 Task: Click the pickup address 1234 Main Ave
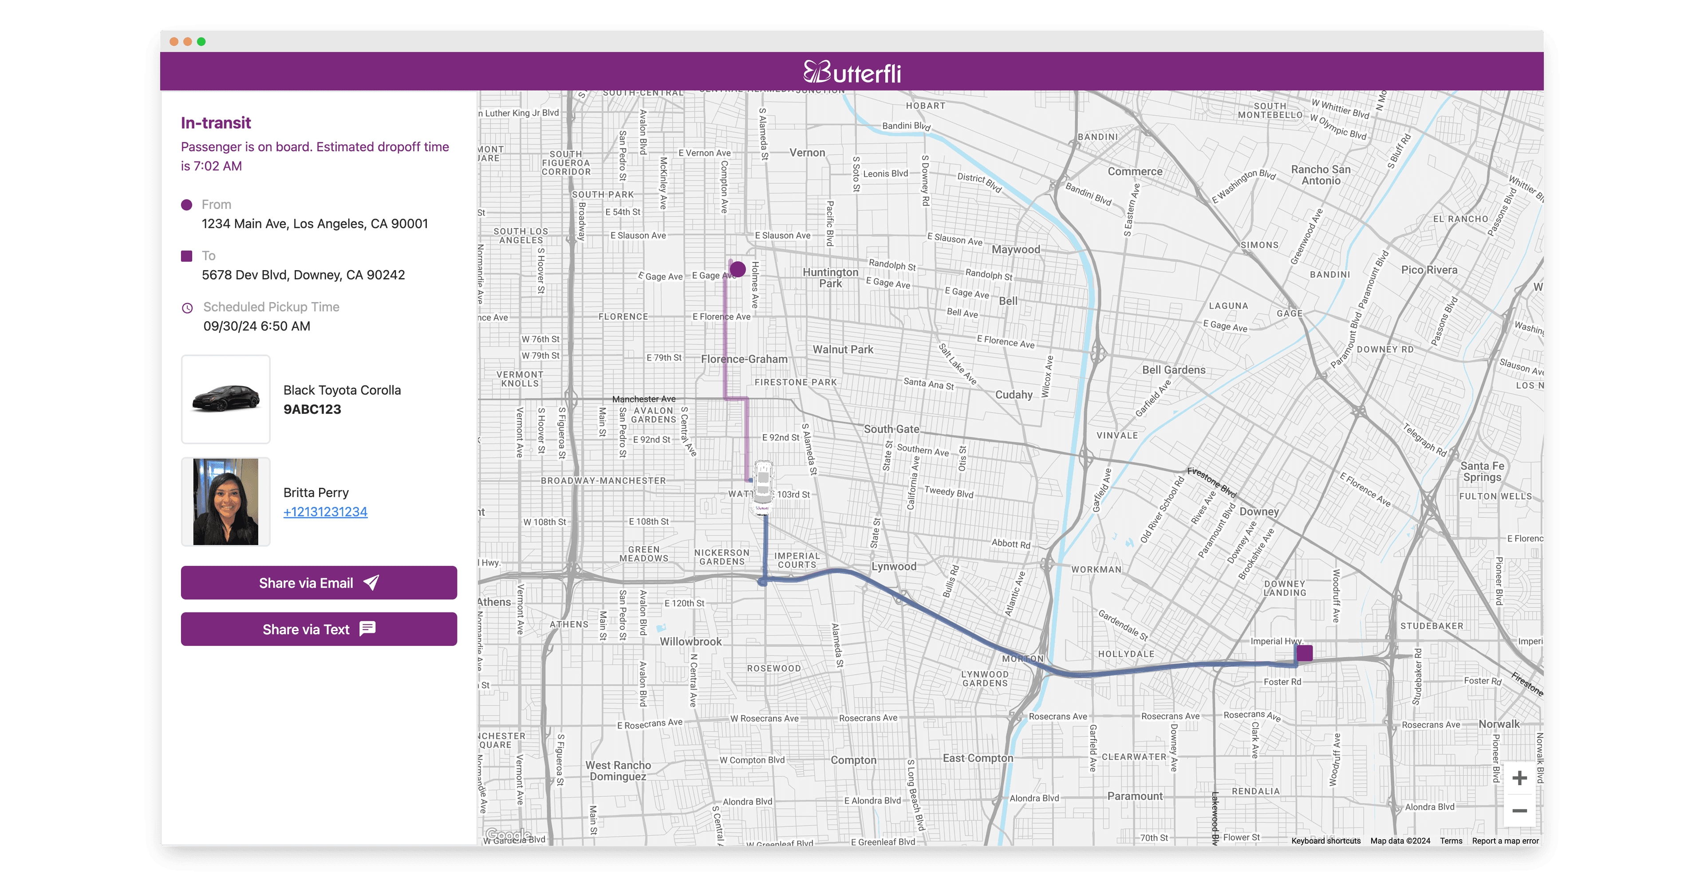315,224
